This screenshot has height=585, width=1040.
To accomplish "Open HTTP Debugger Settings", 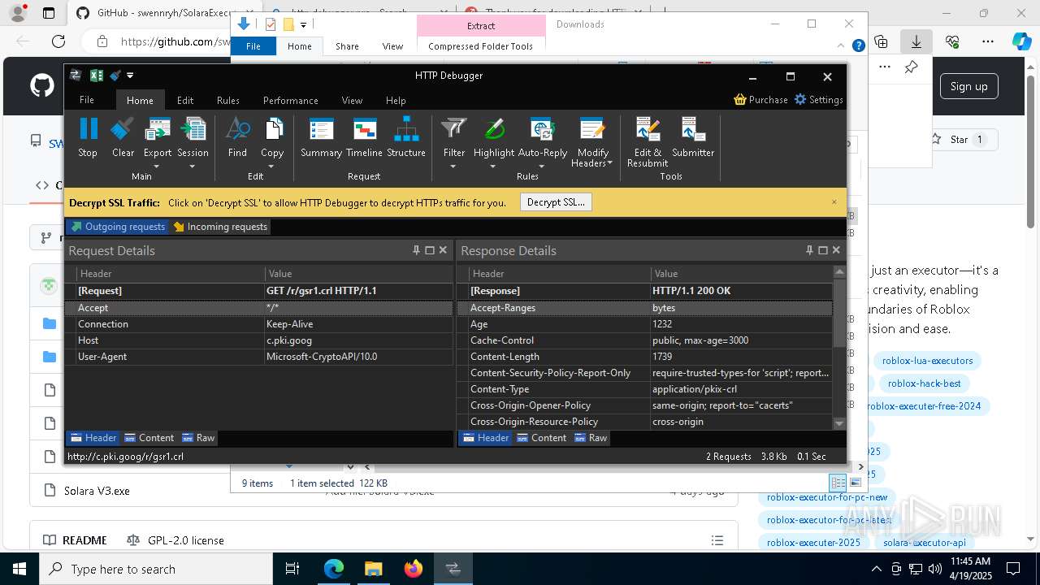I will pos(818,99).
